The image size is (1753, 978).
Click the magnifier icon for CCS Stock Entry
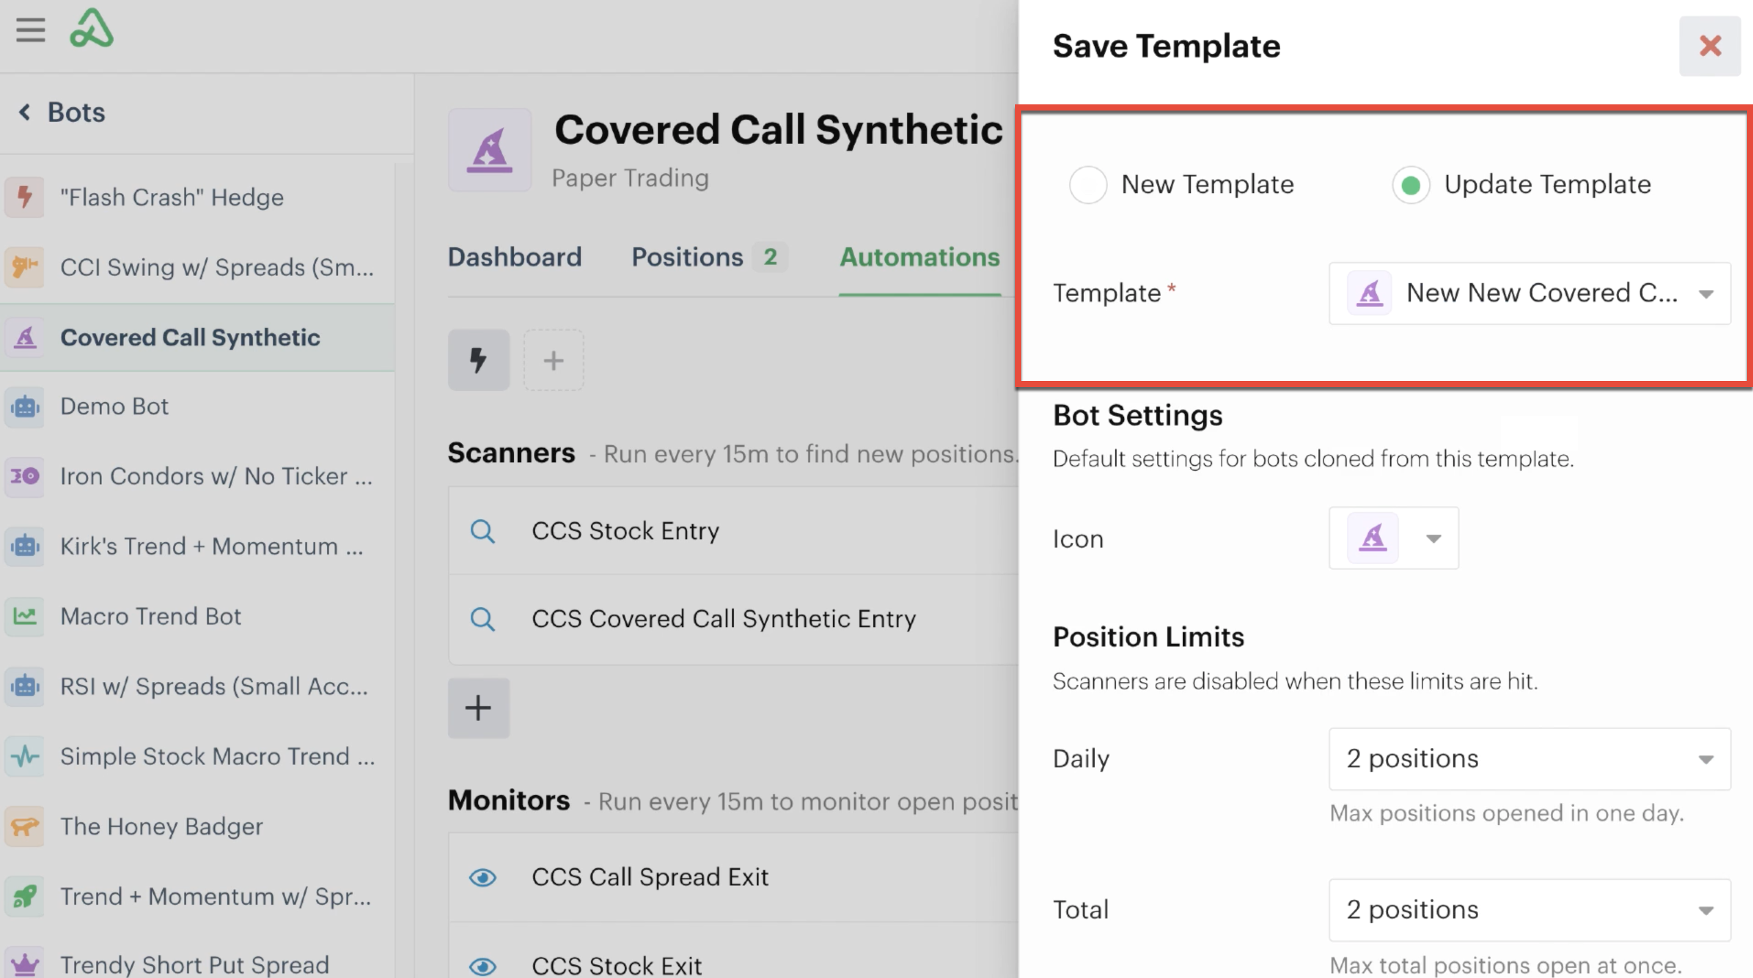483,531
